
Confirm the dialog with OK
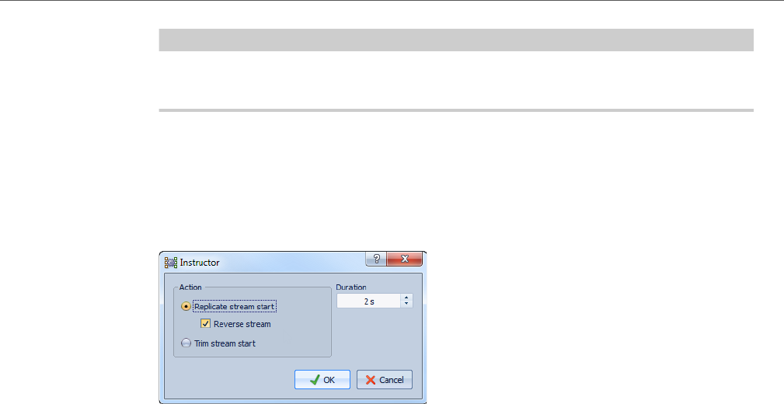322,379
